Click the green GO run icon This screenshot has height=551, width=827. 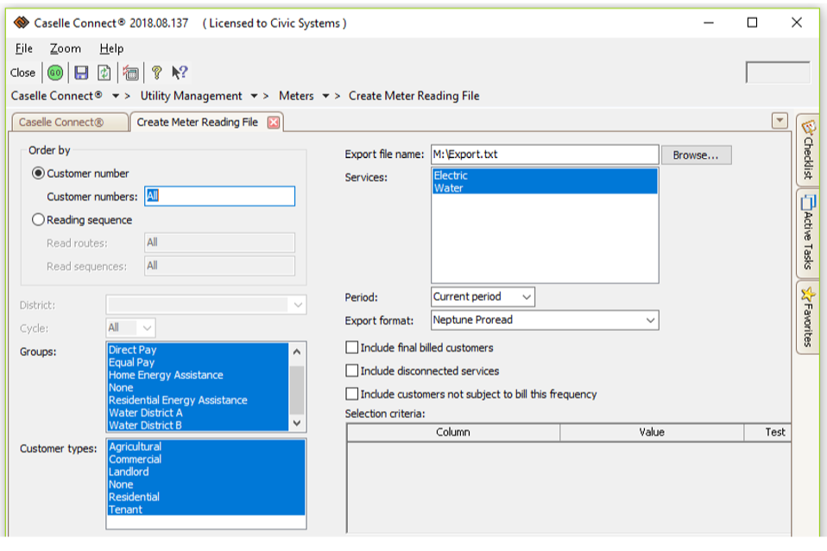click(55, 73)
